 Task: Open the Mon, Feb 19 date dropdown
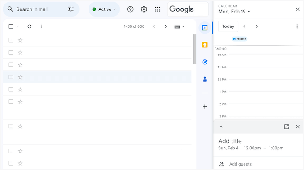tap(234, 12)
